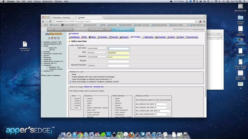Screen dimensions: 248x139
Task: Open the Trash in the Dock
Action: 185,134
